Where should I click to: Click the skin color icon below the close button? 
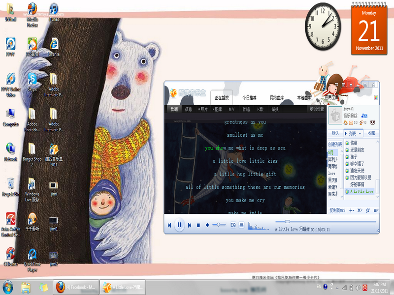coord(376,97)
